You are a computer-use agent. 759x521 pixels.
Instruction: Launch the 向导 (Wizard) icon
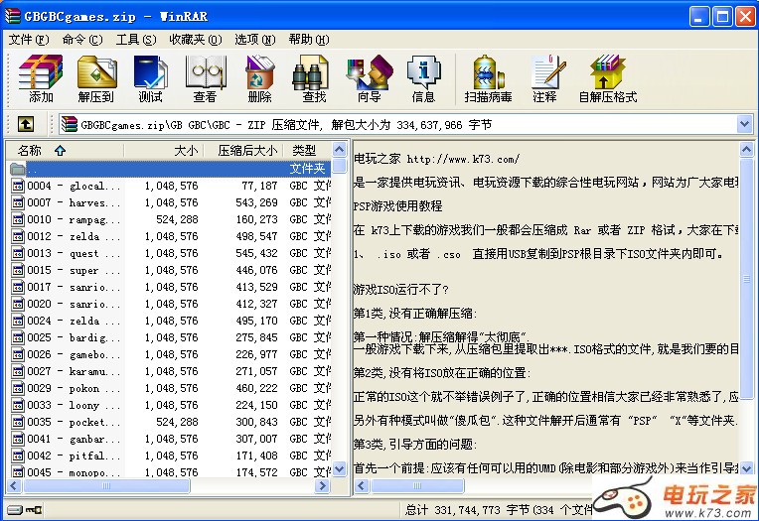tap(369, 77)
